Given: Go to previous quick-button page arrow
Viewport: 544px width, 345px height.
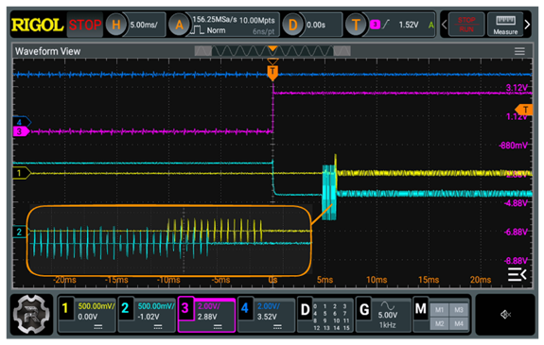Looking at the screenshot, I should (x=444, y=25).
